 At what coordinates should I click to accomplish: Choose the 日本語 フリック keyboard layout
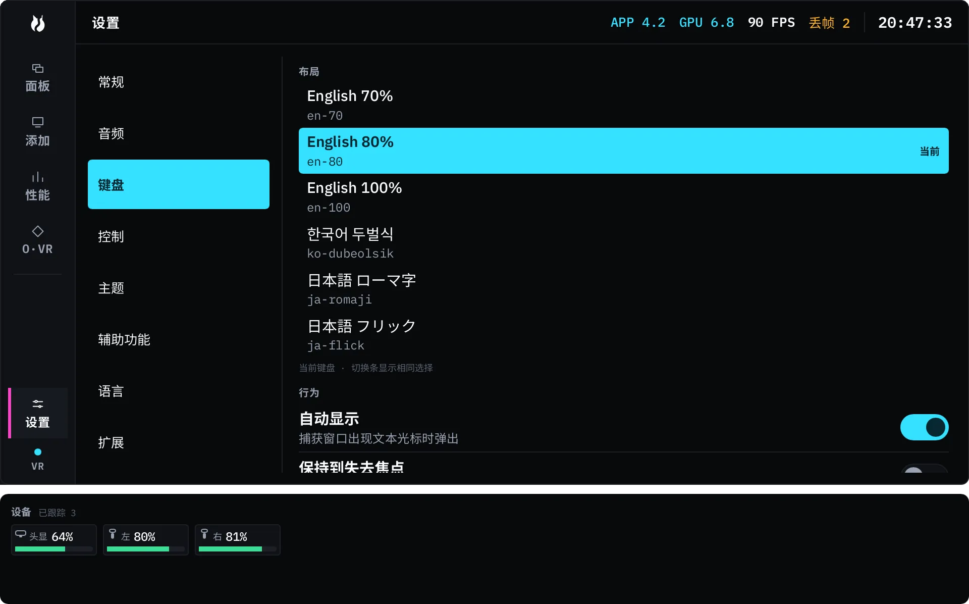pos(623,335)
